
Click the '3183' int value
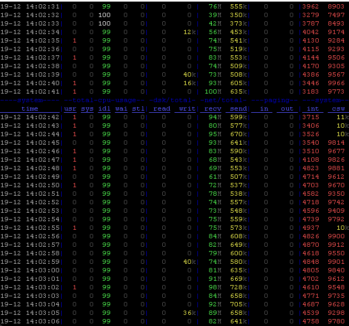tap(311, 91)
